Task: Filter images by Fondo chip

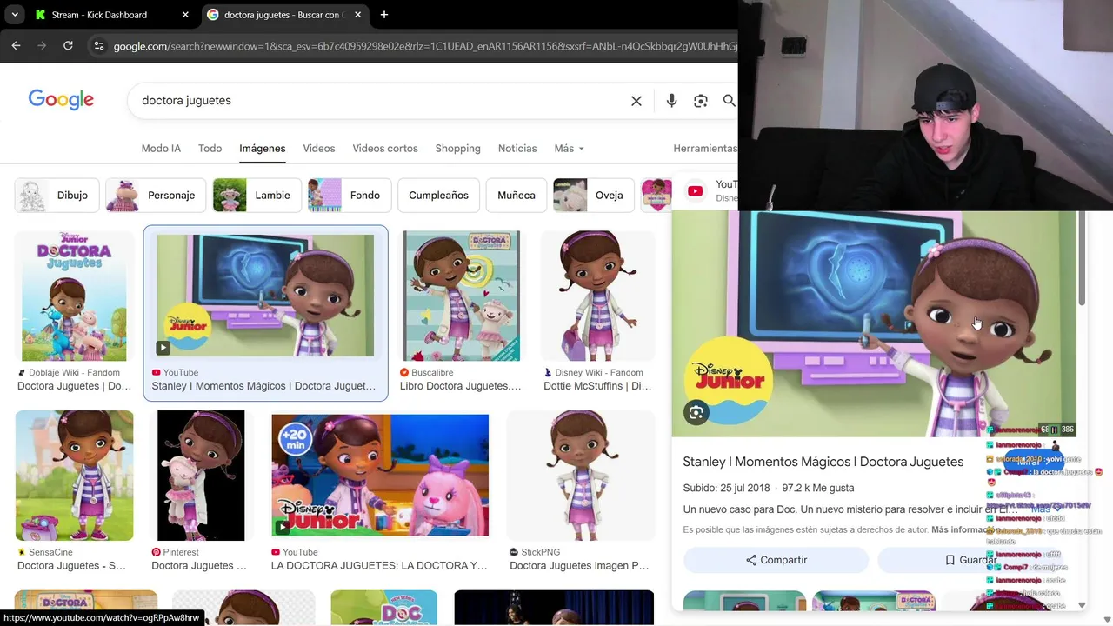Action: pyautogui.click(x=350, y=196)
